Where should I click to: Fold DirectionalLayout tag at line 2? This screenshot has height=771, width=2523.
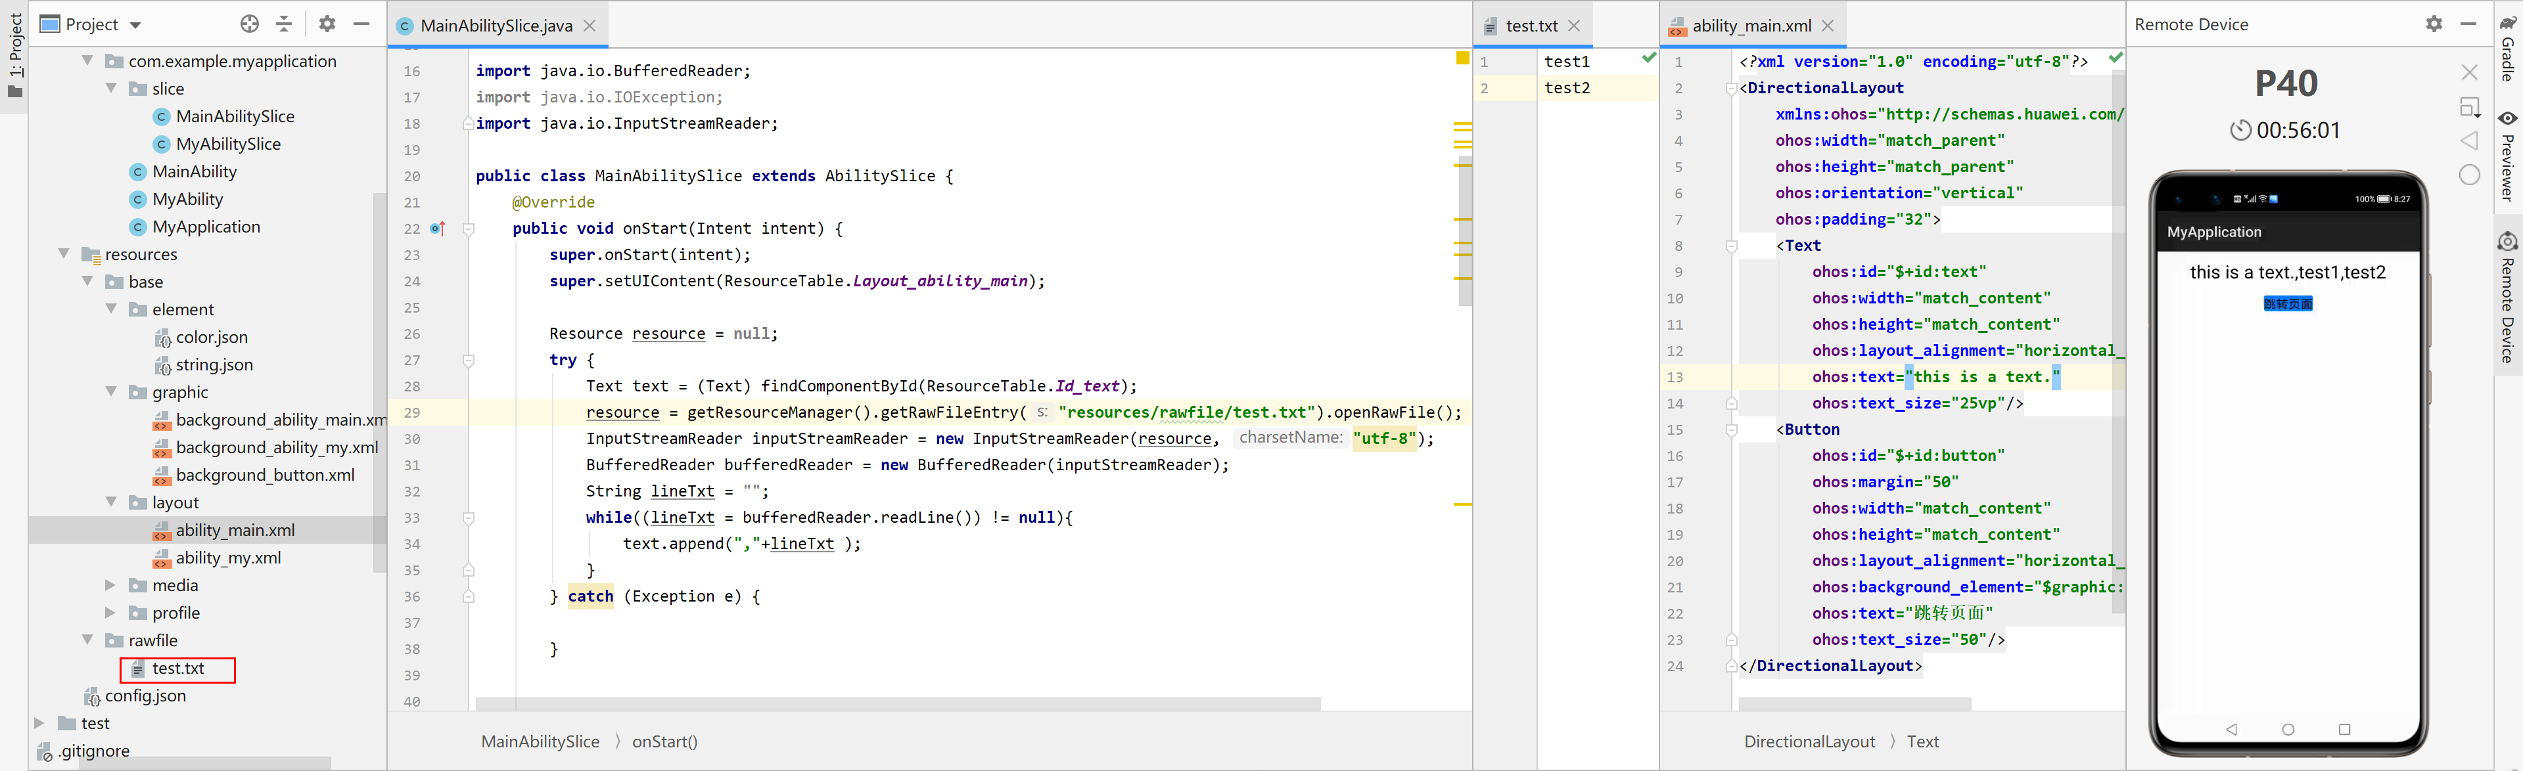pos(1732,88)
